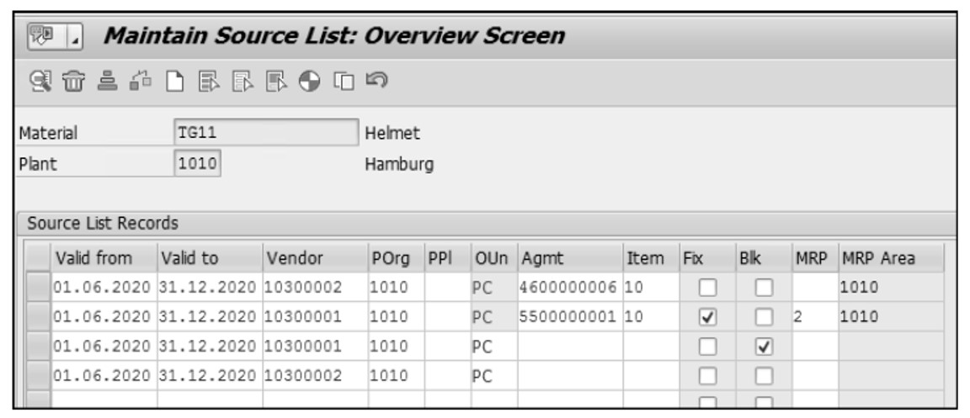Click Item 10 in agreement 5500000001 row
The image size is (970, 418).
[x=652, y=317]
